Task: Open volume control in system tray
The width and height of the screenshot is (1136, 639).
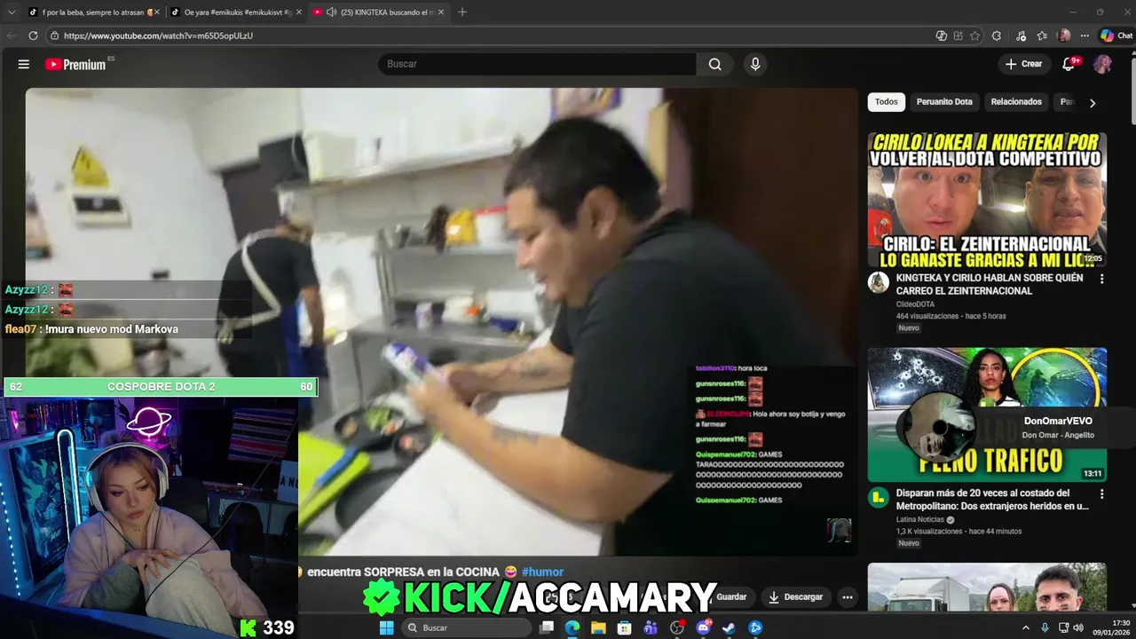Action: point(1078,627)
